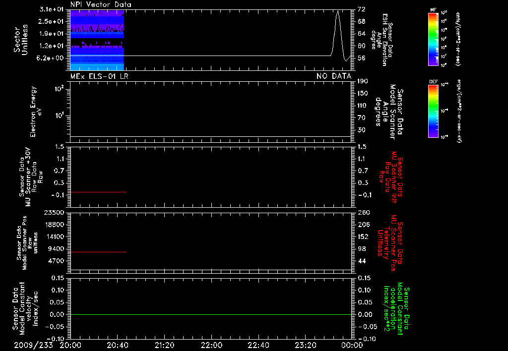The height and width of the screenshot is (351, 508).
Task: Click the '72' sun elevation tick label
Action: 361,9
